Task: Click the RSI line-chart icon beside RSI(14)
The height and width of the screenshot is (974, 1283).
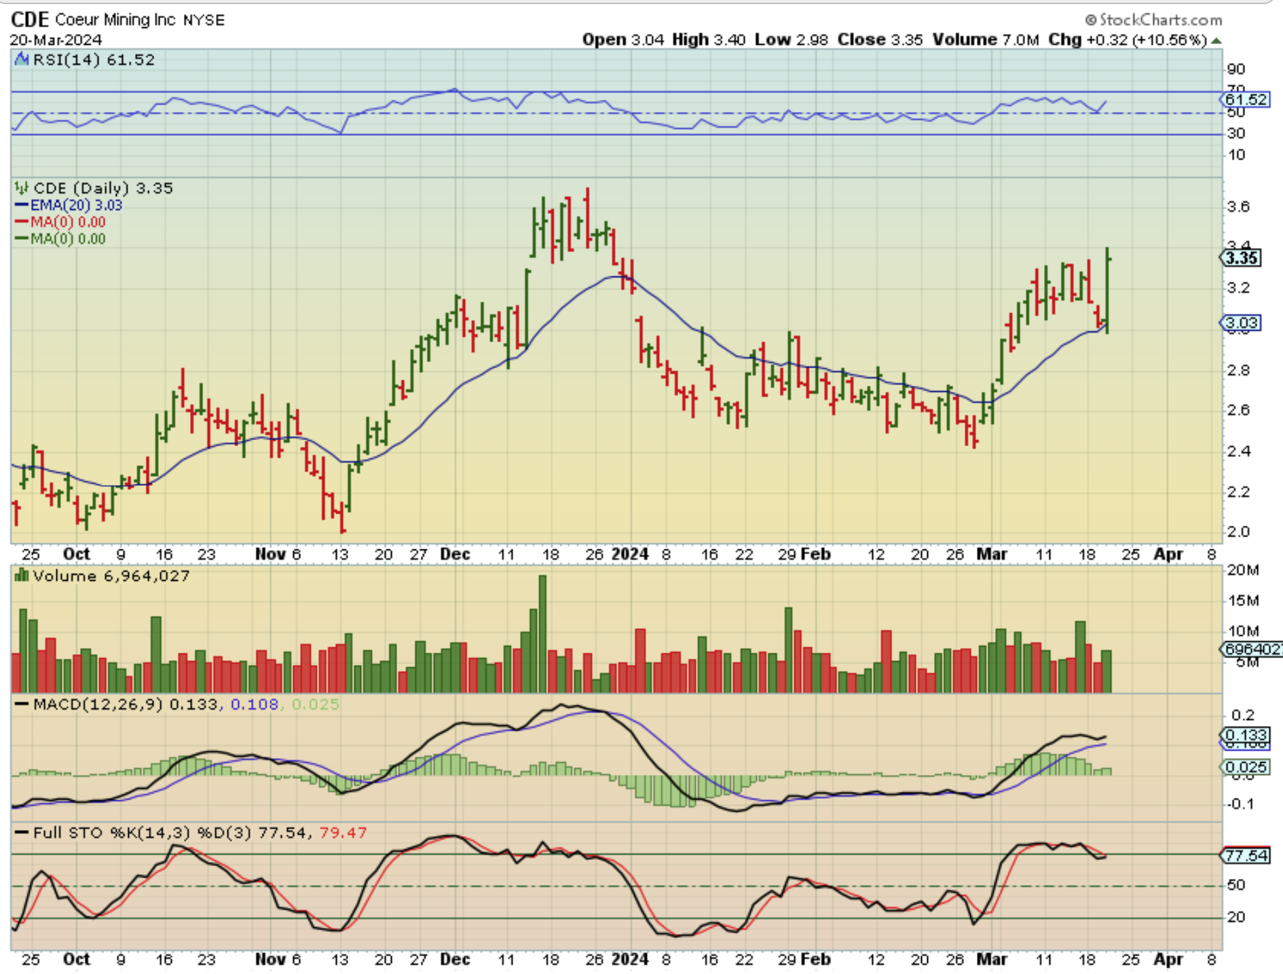Action: click(x=22, y=60)
